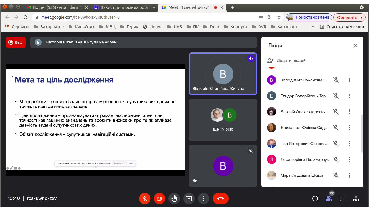The height and width of the screenshot is (211, 369).
Task: Click the site lock icon
Action: pos(37,17)
